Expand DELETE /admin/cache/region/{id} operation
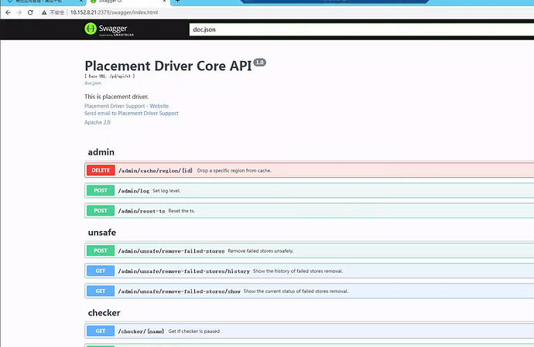534x347 pixels. [x=310, y=170]
